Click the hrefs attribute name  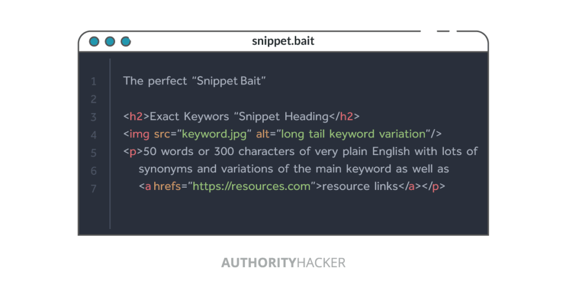[167, 187]
